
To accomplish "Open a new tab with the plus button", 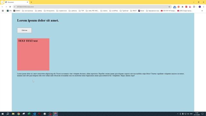I will (x=31, y=2).
